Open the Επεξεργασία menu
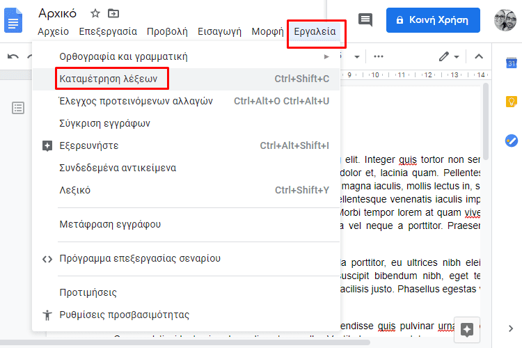Screen dimensions: 522x348 tap(108, 31)
